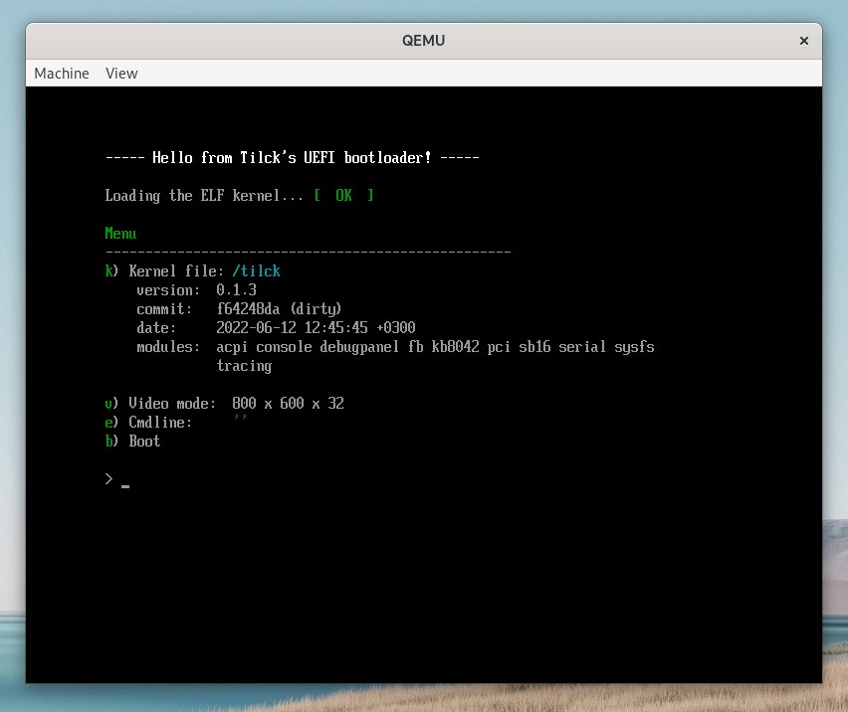Screen dimensions: 848x712
Task: Click the version value '0.1.3'
Action: point(236,289)
